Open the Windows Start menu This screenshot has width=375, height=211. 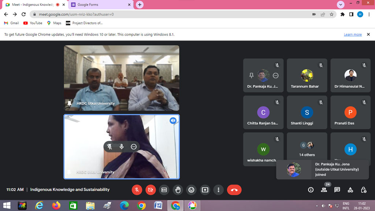pyautogui.click(x=7, y=206)
